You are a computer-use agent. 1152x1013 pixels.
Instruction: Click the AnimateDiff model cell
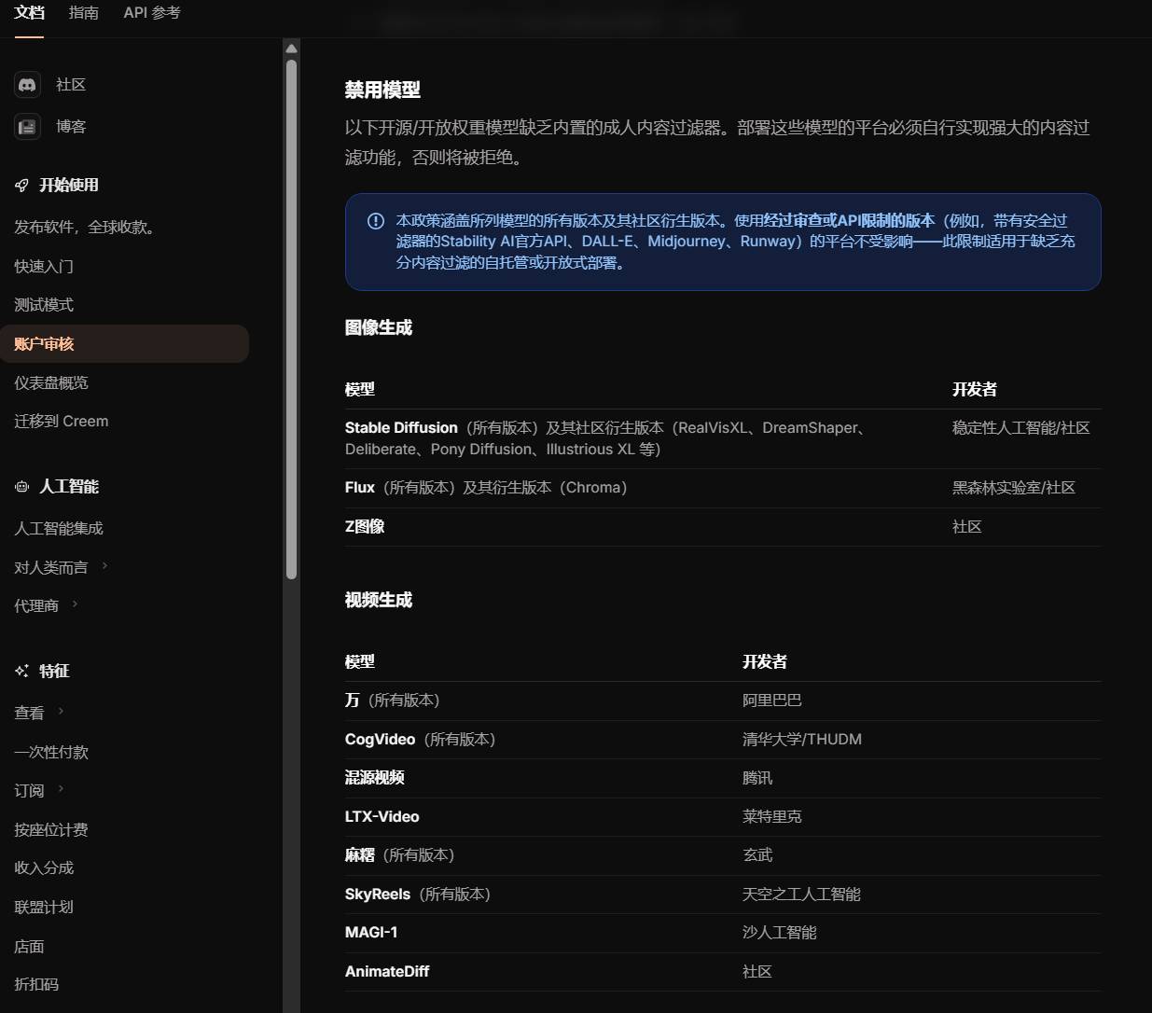pos(387,971)
